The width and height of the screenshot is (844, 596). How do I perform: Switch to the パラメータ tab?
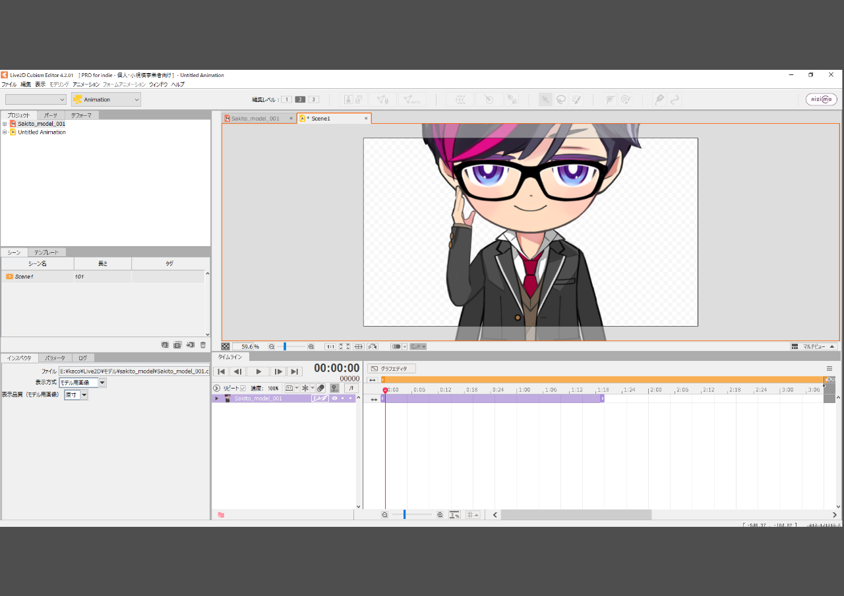click(55, 358)
